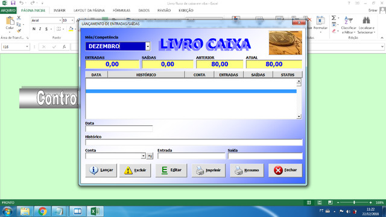Click the AutoSum sigma icon
The image size is (386, 217).
pos(334,18)
